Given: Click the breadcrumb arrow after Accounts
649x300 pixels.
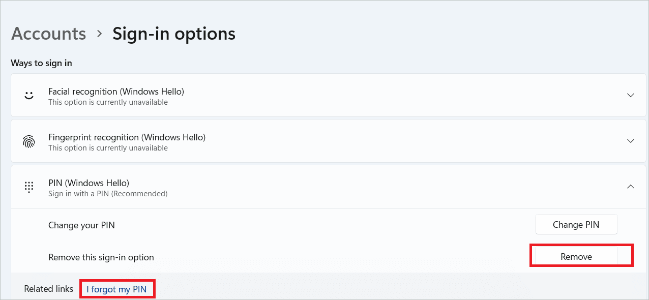Looking at the screenshot, I should 99,34.
